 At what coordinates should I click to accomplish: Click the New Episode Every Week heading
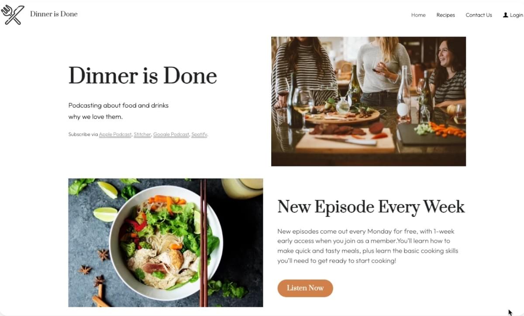coord(371,207)
